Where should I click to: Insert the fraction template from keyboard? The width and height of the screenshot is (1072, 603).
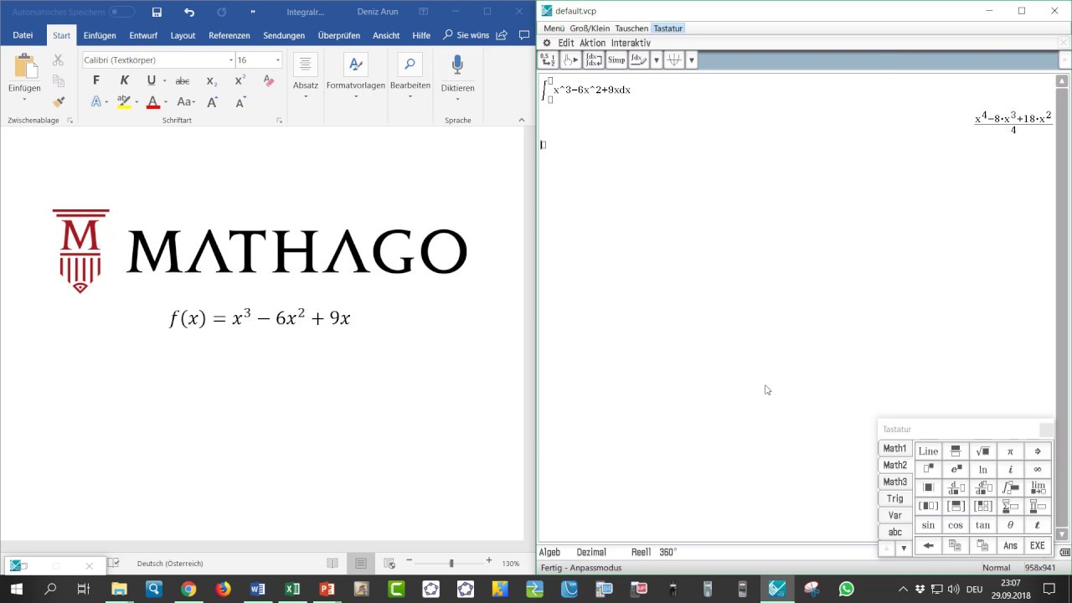click(x=956, y=451)
